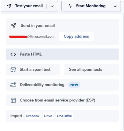The image size is (124, 131).
Task: Click the envelope checkmark icon for spam test
Action: 13,69
